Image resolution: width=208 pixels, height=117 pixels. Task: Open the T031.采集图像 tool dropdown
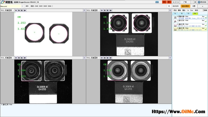(13, 58)
